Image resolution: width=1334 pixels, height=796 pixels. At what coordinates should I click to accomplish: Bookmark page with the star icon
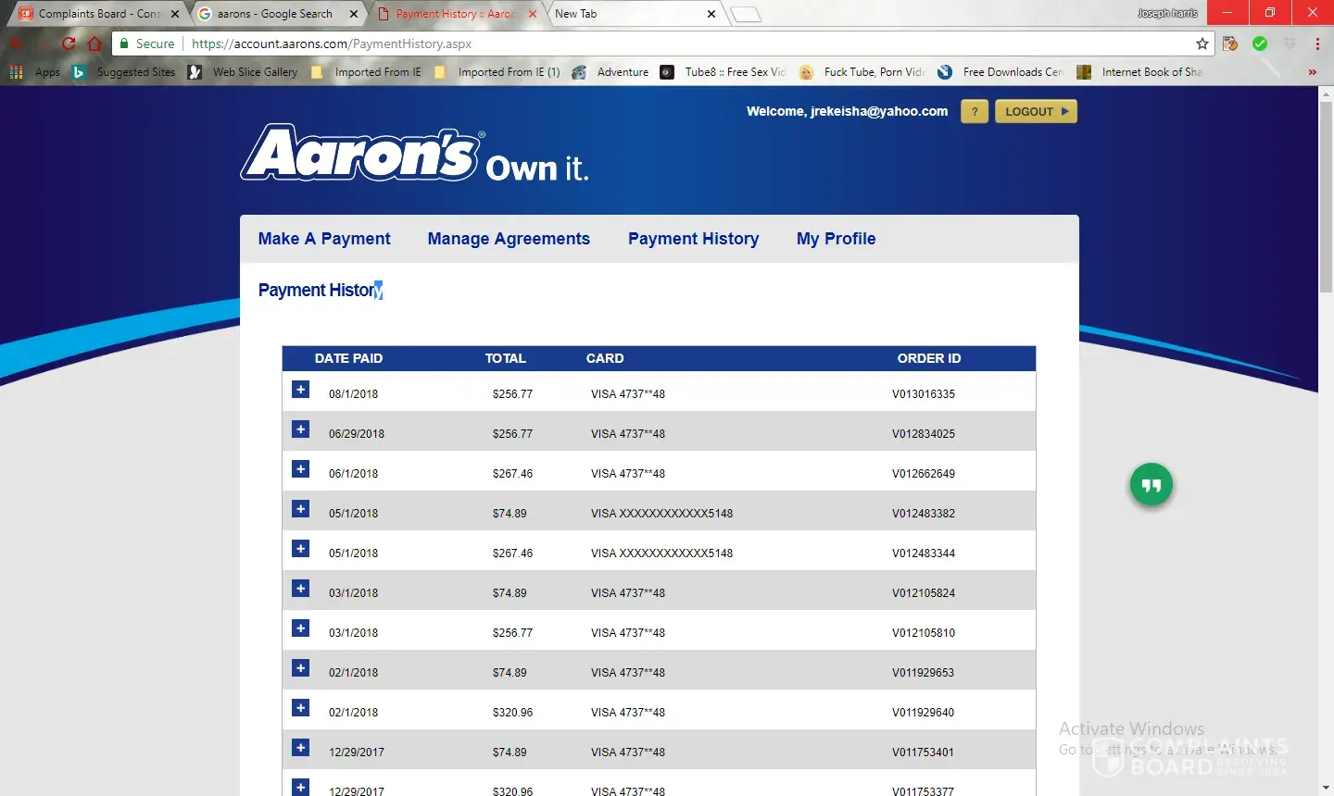click(1202, 44)
